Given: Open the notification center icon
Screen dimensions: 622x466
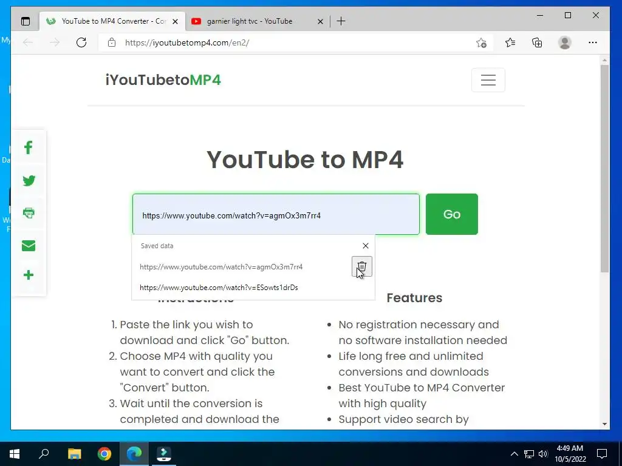Looking at the screenshot, I should [x=602, y=454].
